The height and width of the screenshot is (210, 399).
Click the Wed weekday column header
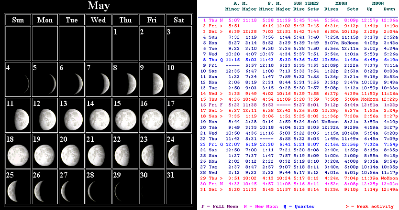pos(99,20)
